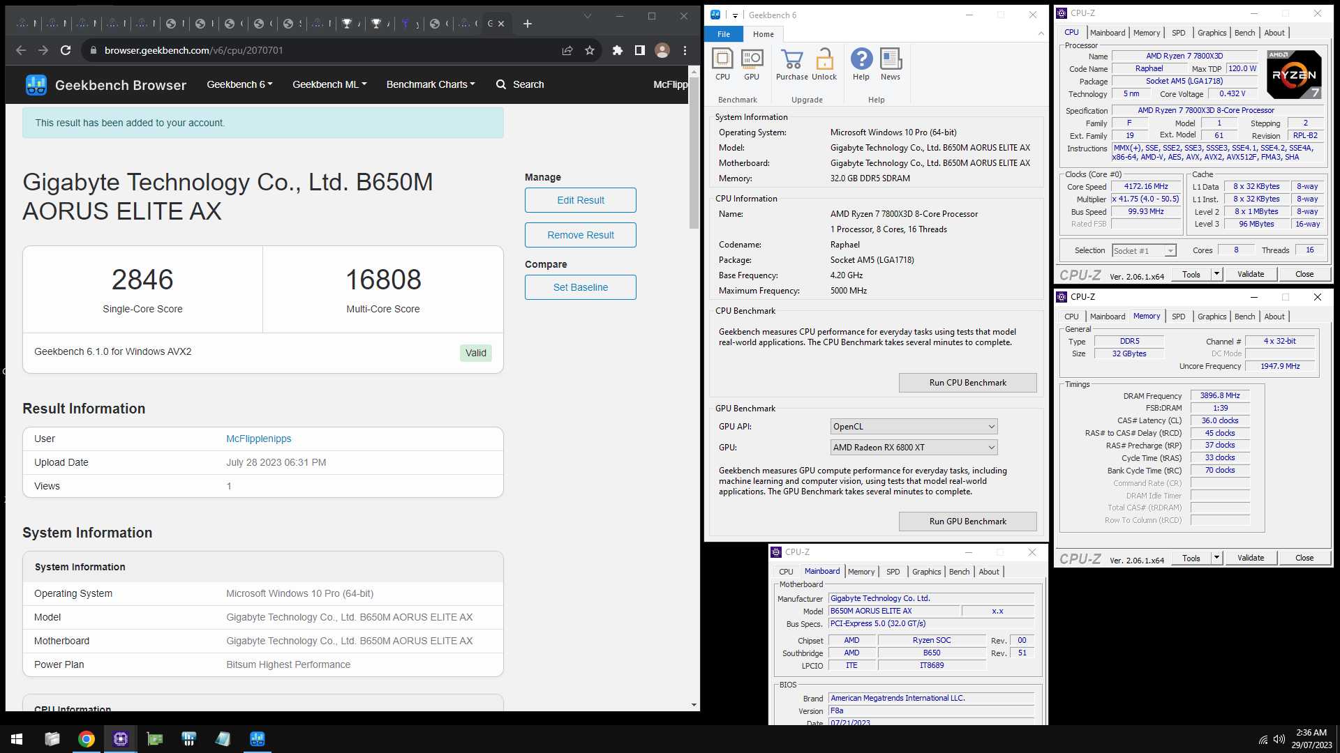1340x753 pixels.
Task: Click the Geekbench Browser logo
Action: (36, 85)
